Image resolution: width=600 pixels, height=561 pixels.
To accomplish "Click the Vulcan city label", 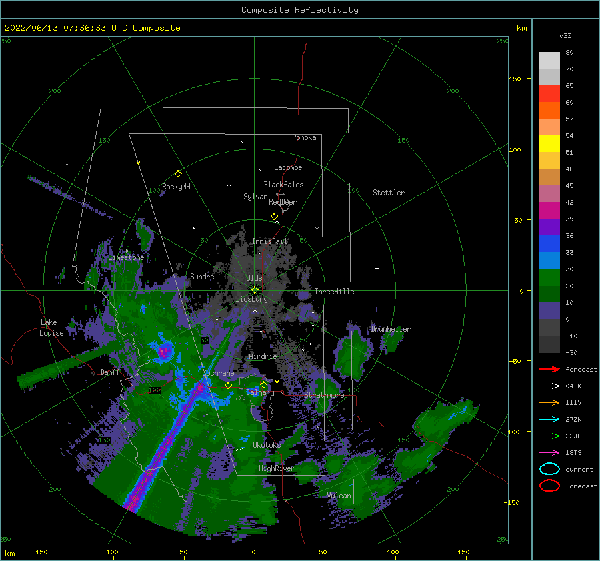I will coord(339,496).
